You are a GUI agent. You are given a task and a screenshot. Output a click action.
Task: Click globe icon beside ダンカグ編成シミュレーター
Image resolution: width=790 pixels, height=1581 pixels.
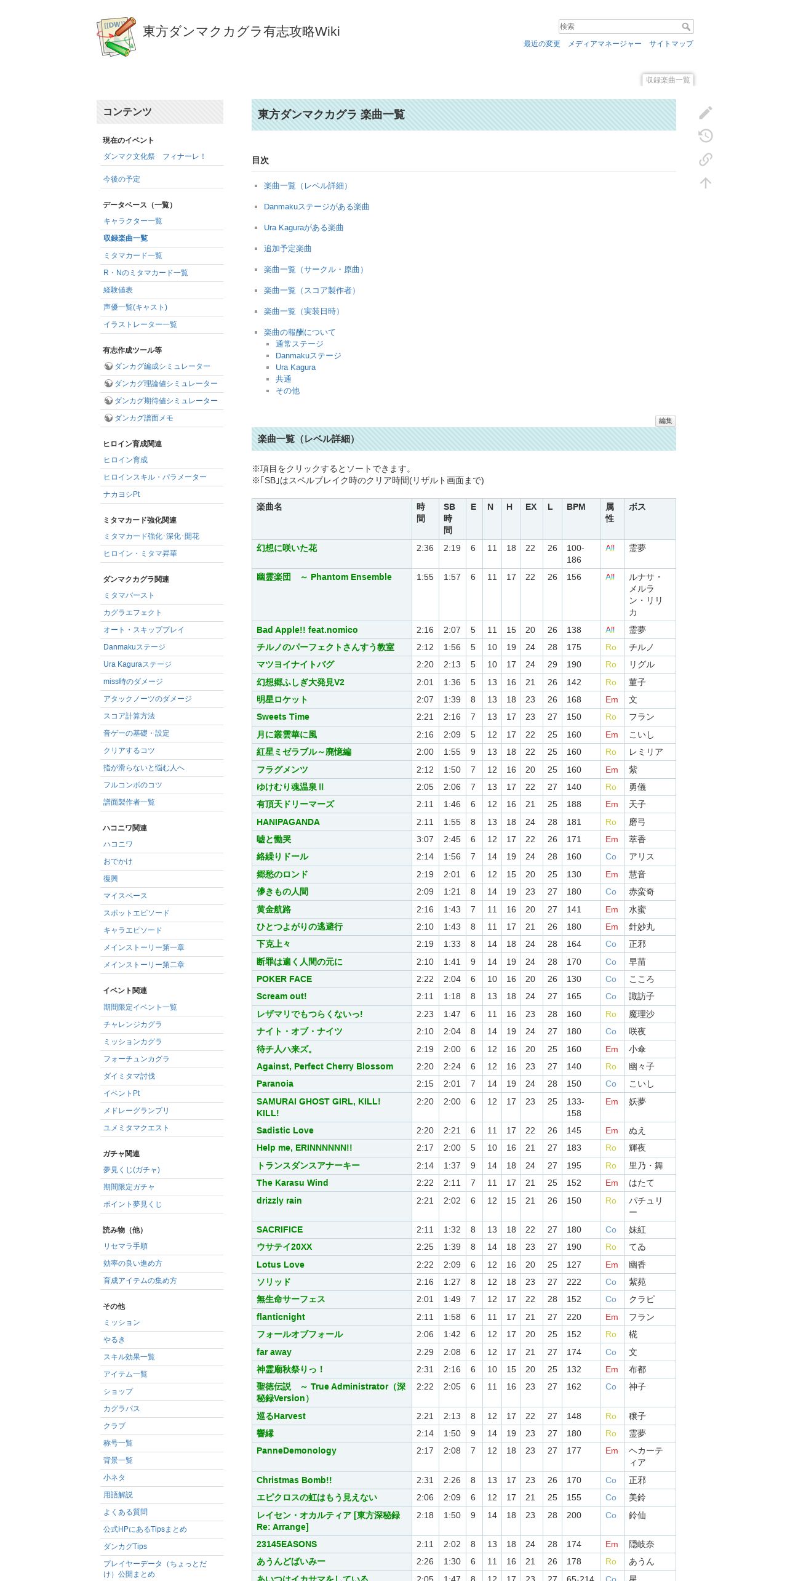(108, 366)
